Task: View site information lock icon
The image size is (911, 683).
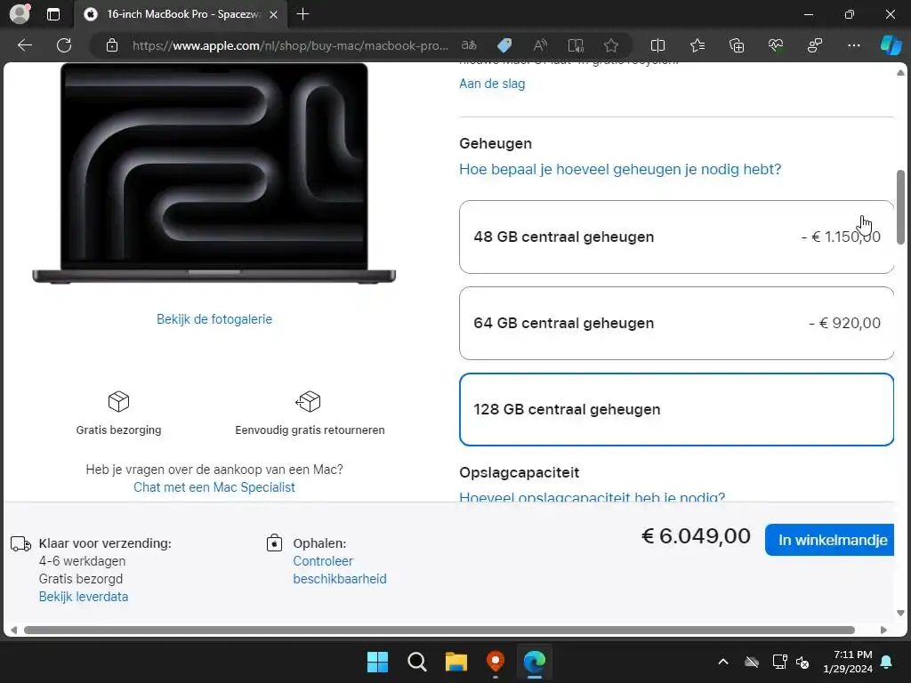Action: point(112,45)
